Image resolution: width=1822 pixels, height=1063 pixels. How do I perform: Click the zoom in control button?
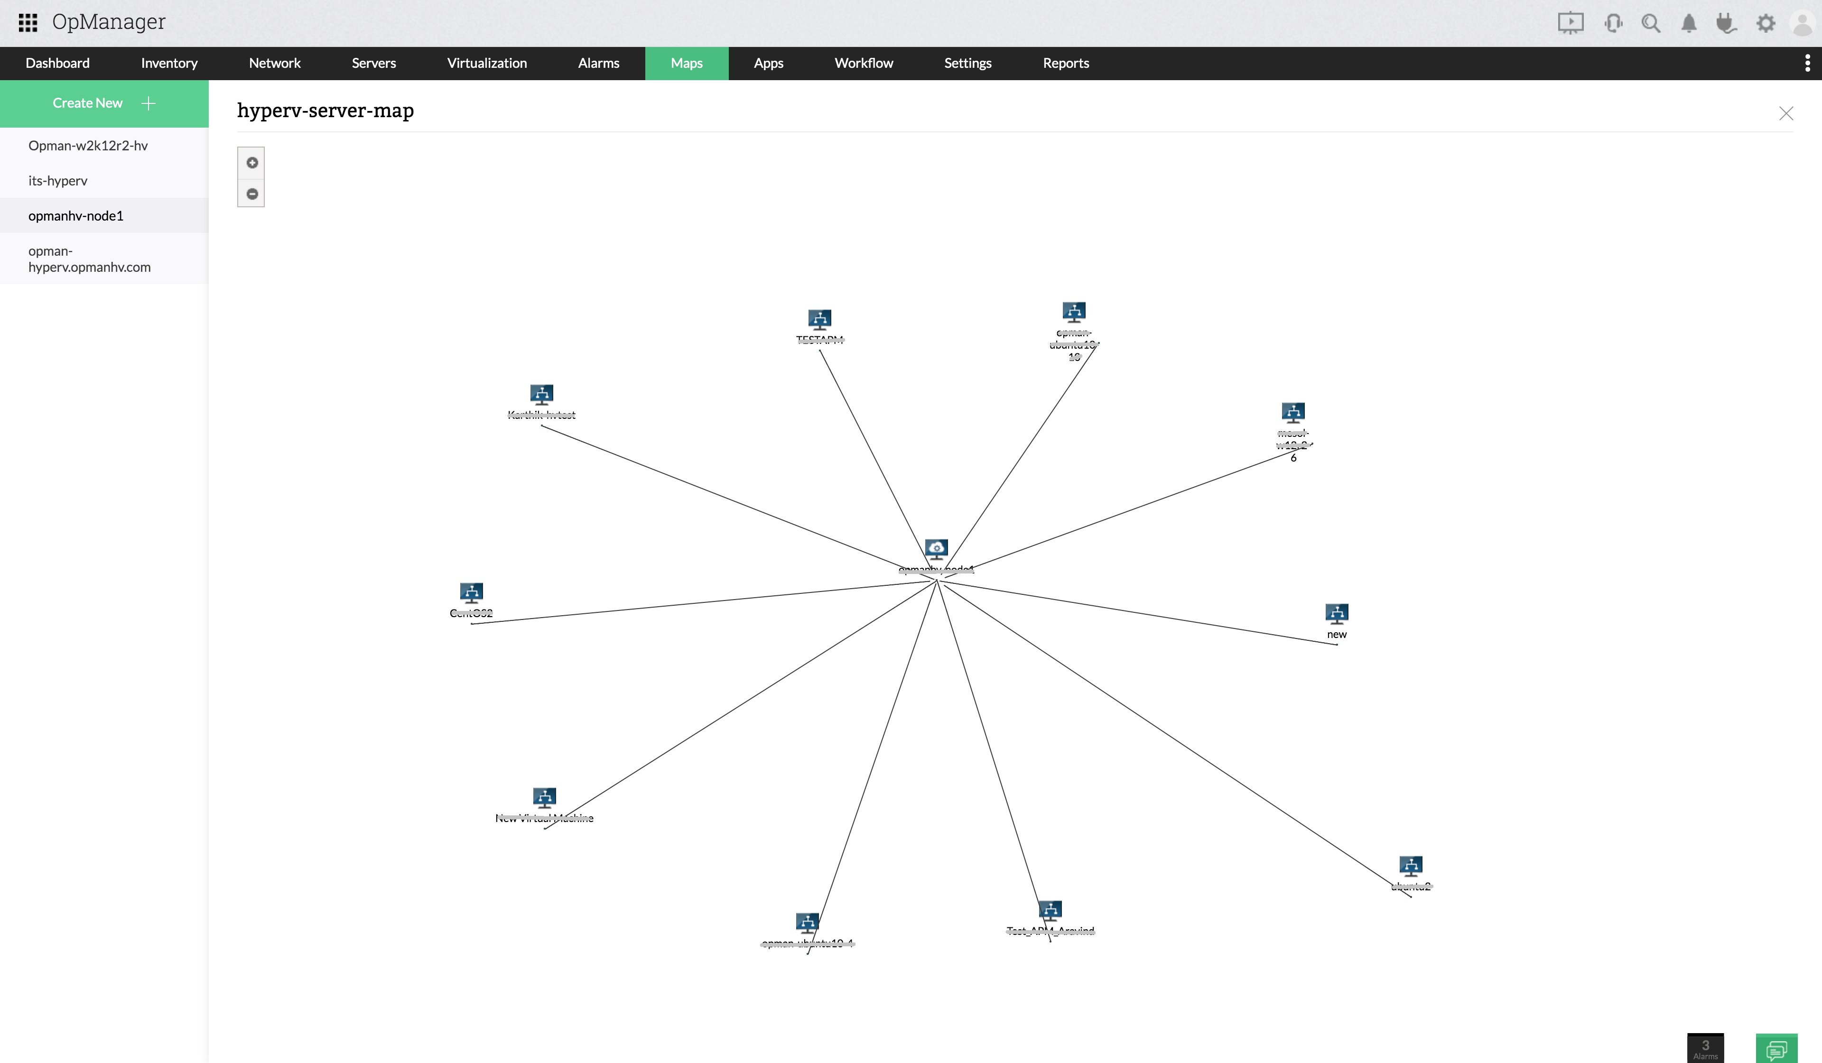click(252, 162)
